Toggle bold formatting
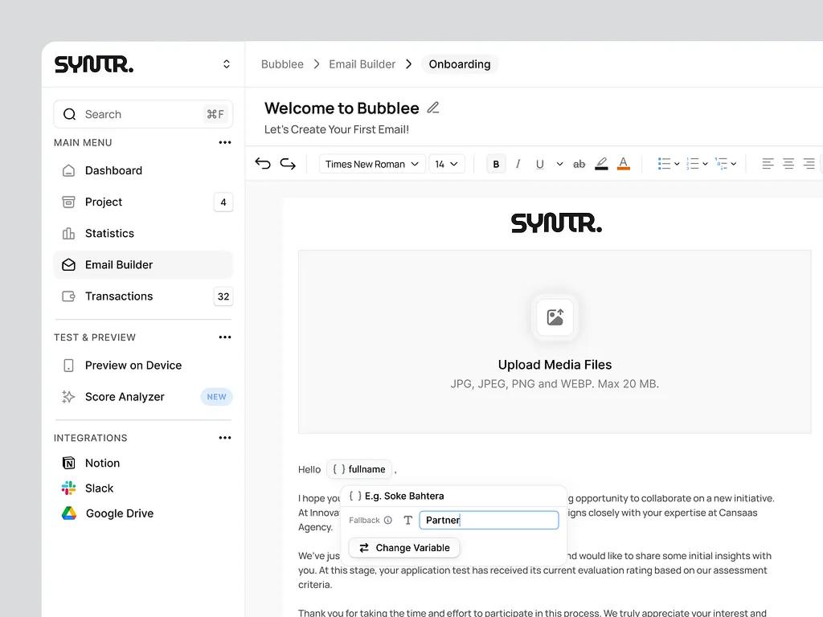 [x=496, y=163]
